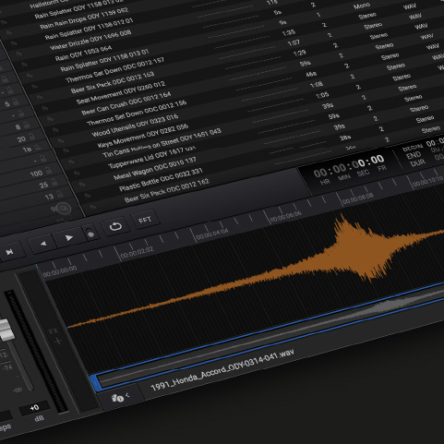Collapse panel with small chevron arrow

point(127,395)
